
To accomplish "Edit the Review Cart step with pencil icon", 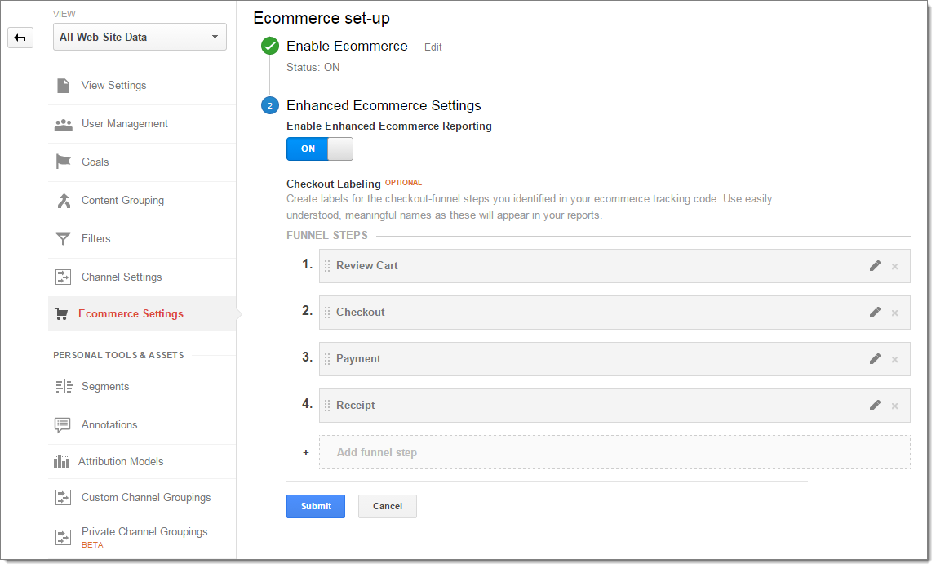I will tap(875, 265).
